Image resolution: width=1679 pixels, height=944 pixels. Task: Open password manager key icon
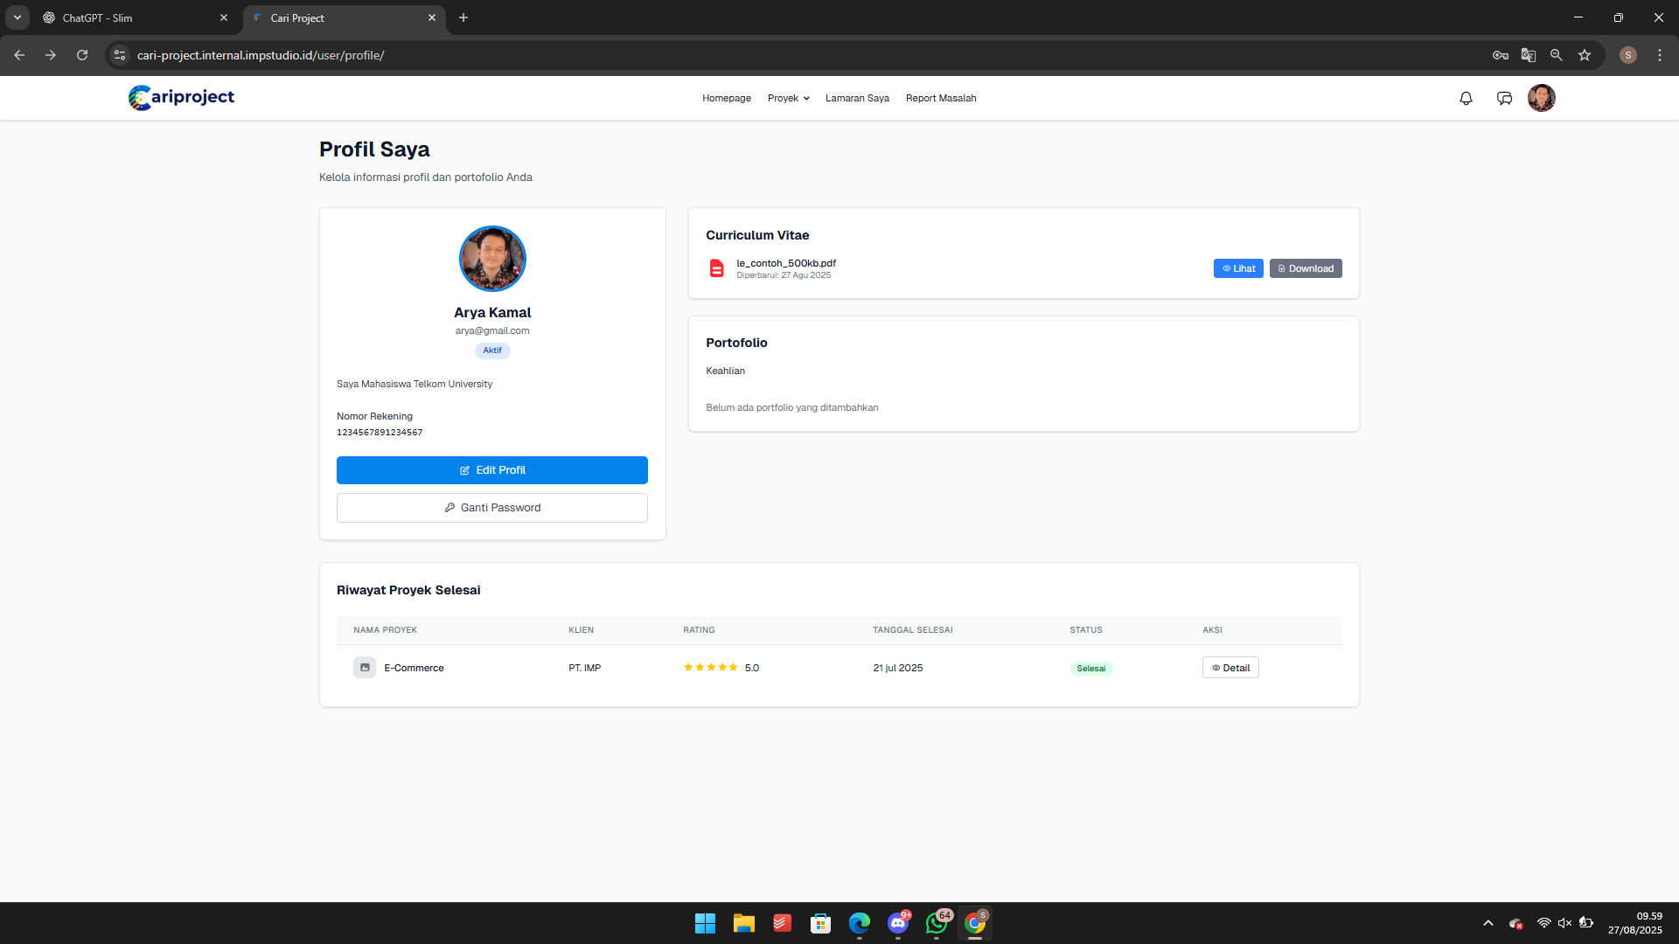(1500, 55)
